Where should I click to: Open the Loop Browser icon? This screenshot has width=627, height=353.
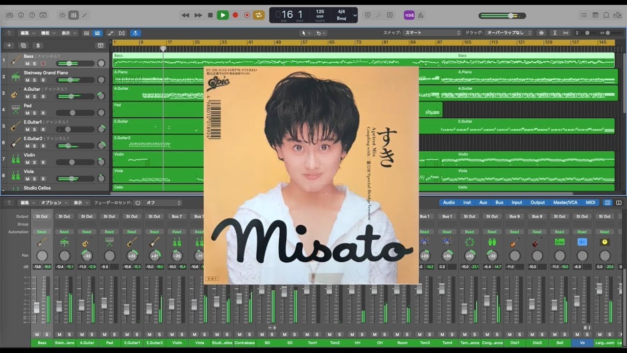[606, 15]
